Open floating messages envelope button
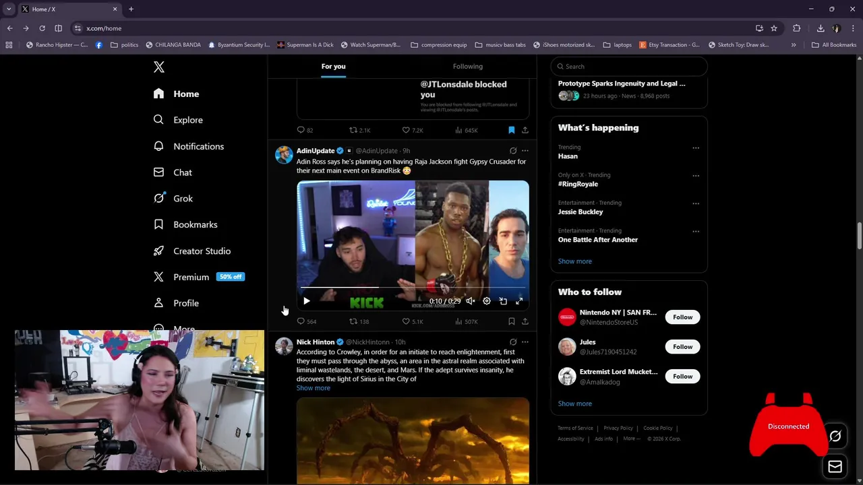This screenshot has width=863, height=485. (835, 466)
